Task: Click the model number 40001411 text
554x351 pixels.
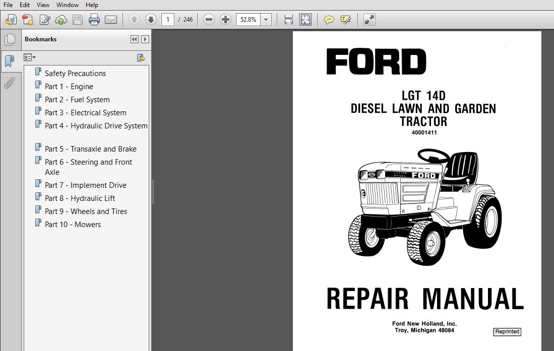Action: (x=424, y=133)
